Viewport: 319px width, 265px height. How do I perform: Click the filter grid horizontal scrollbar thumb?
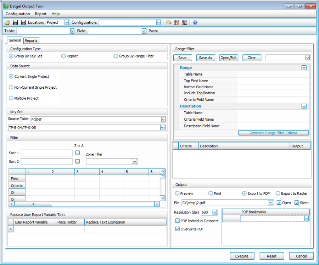33,204
